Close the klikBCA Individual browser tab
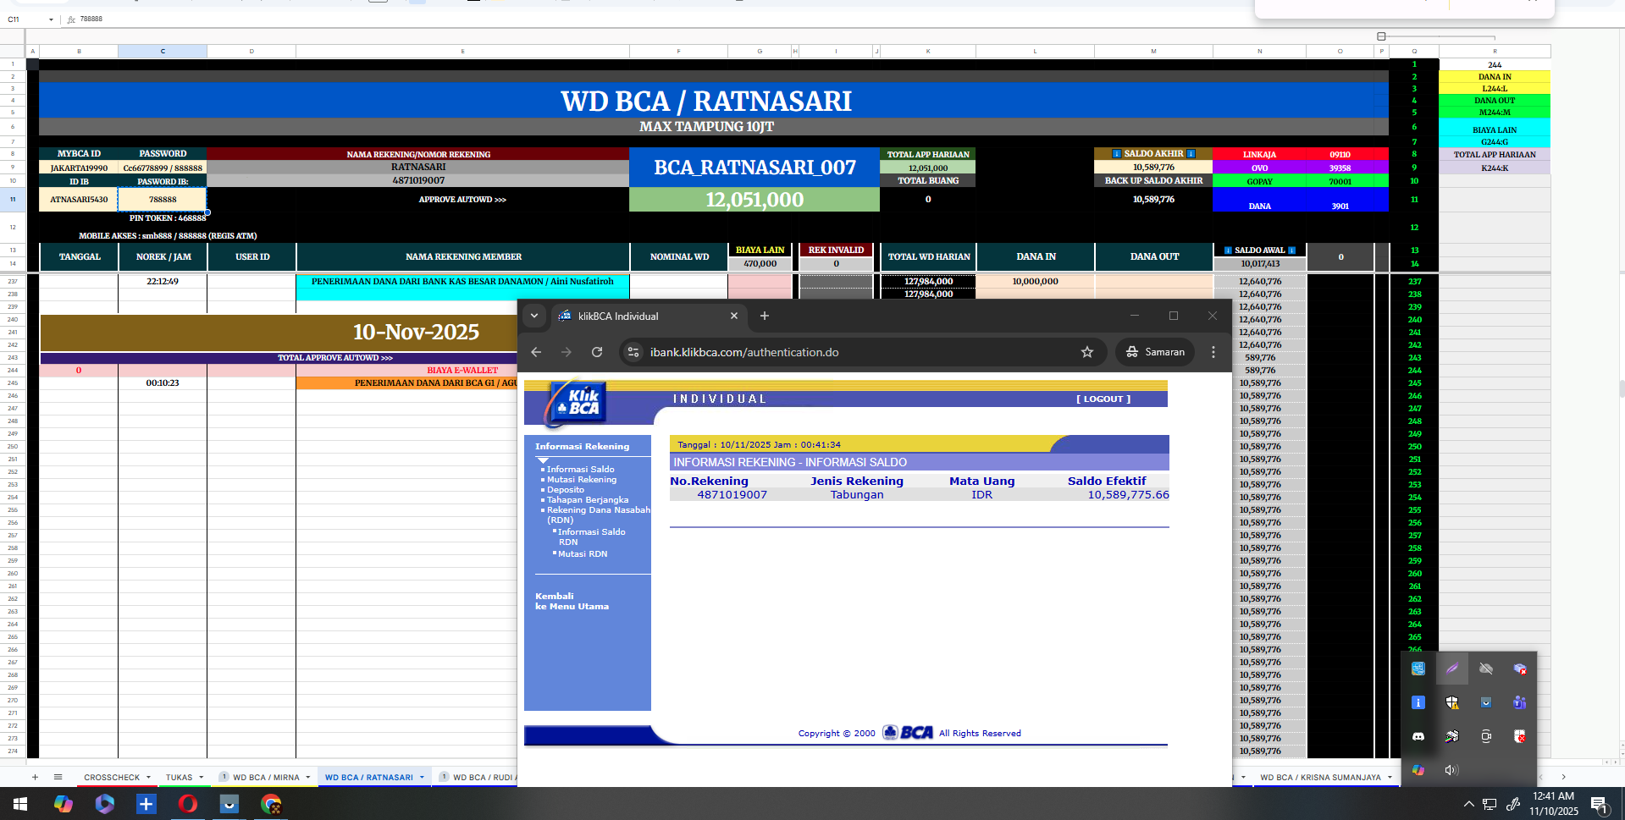This screenshot has height=820, width=1625. click(x=734, y=316)
